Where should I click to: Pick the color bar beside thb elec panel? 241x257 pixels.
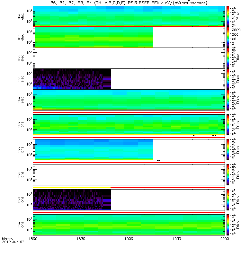click(x=228, y=37)
